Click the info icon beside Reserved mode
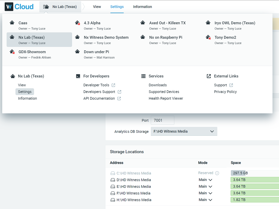The width and height of the screenshot is (279, 209). (x=217, y=173)
